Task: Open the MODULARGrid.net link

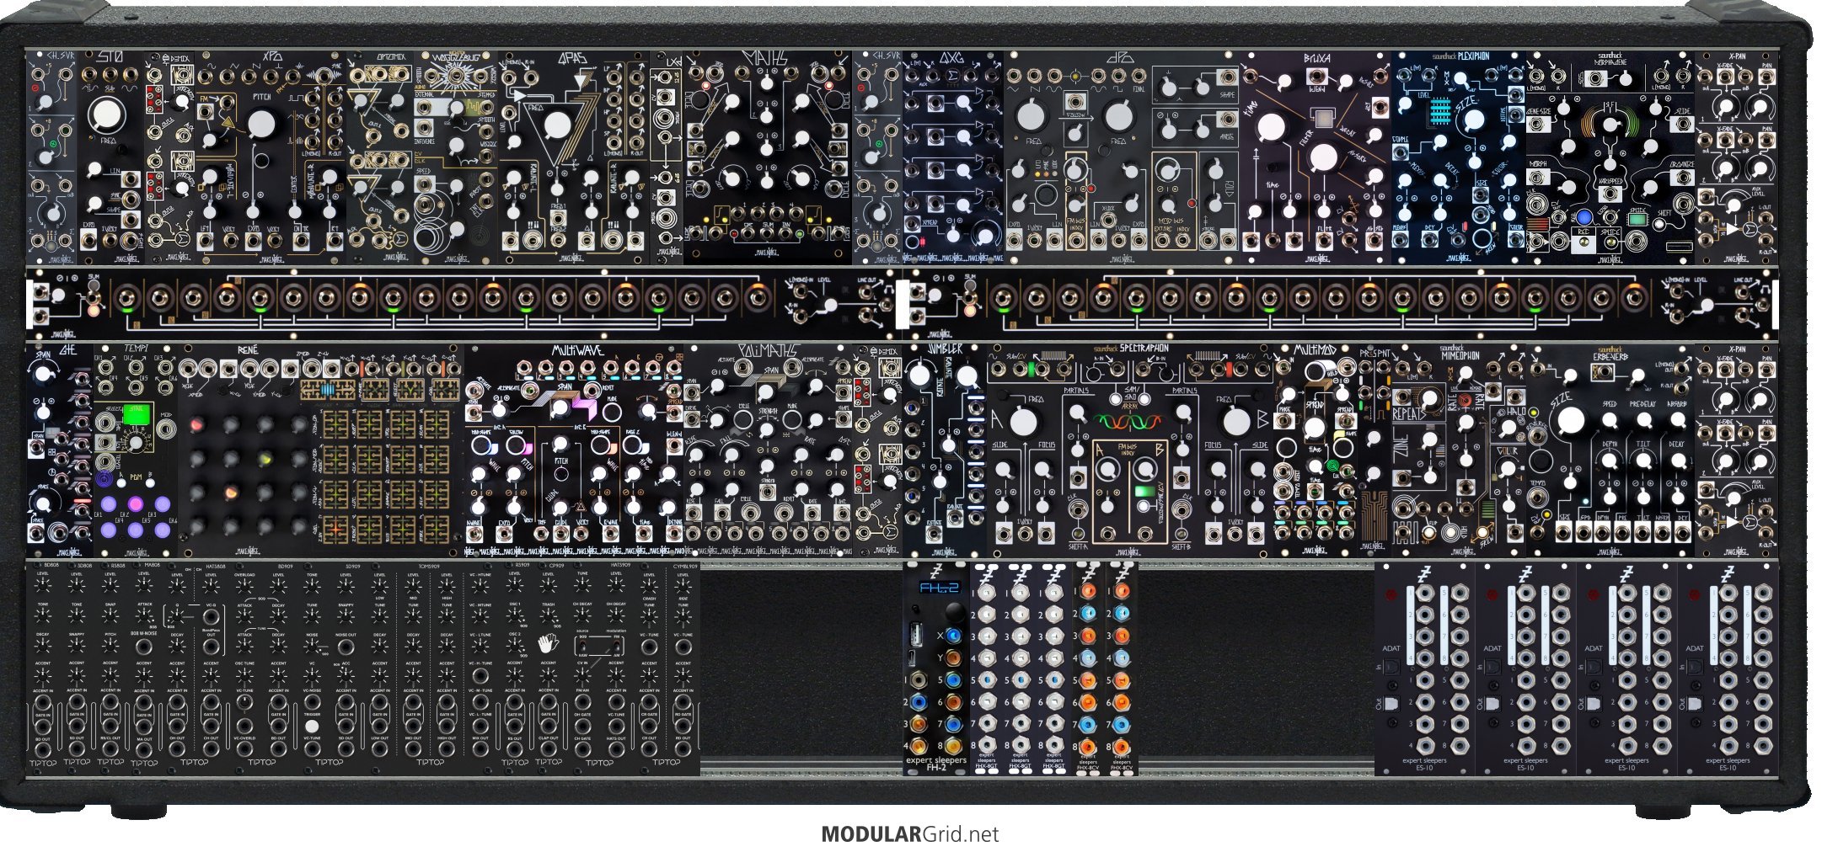Action: coord(910,834)
